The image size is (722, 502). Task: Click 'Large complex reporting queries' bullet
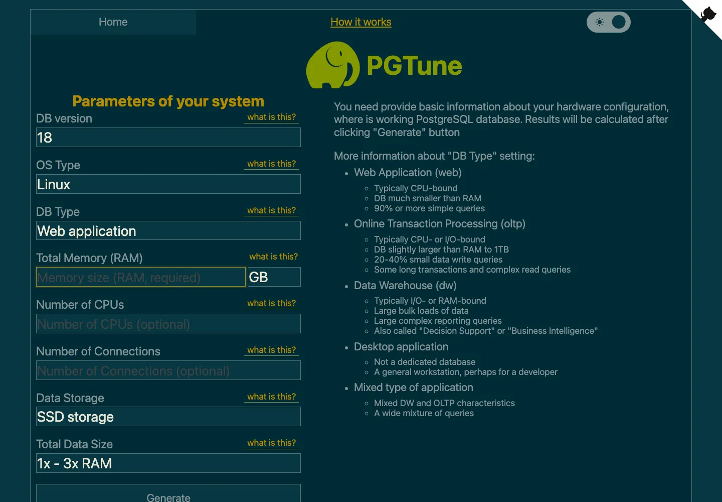click(x=438, y=321)
